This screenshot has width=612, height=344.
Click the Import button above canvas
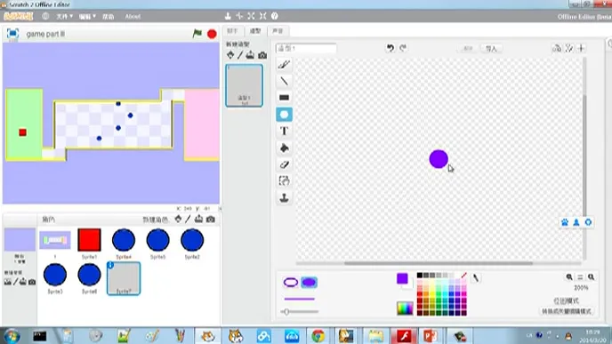tap(491, 49)
